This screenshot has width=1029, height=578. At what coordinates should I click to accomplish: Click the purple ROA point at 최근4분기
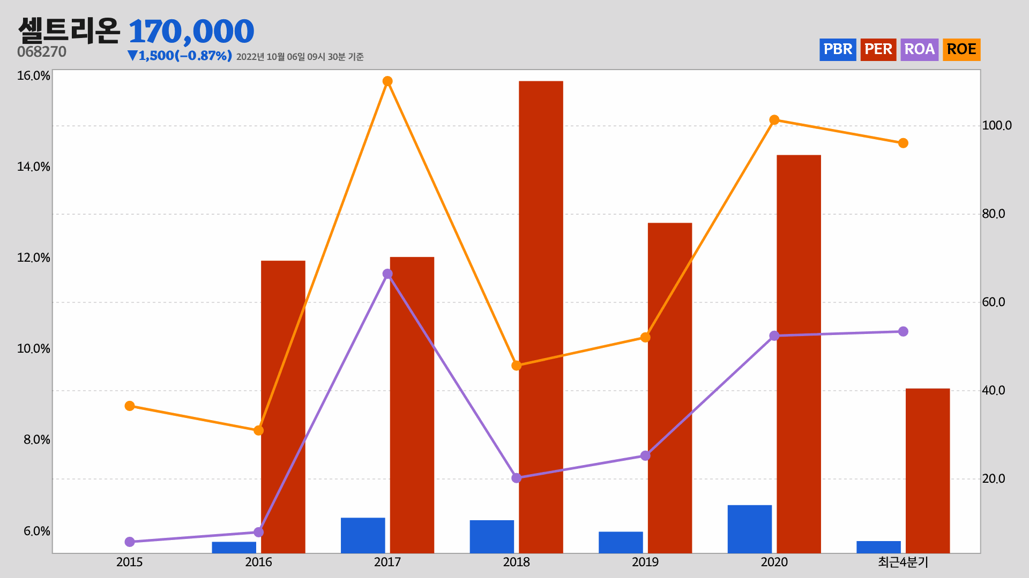[x=903, y=332]
